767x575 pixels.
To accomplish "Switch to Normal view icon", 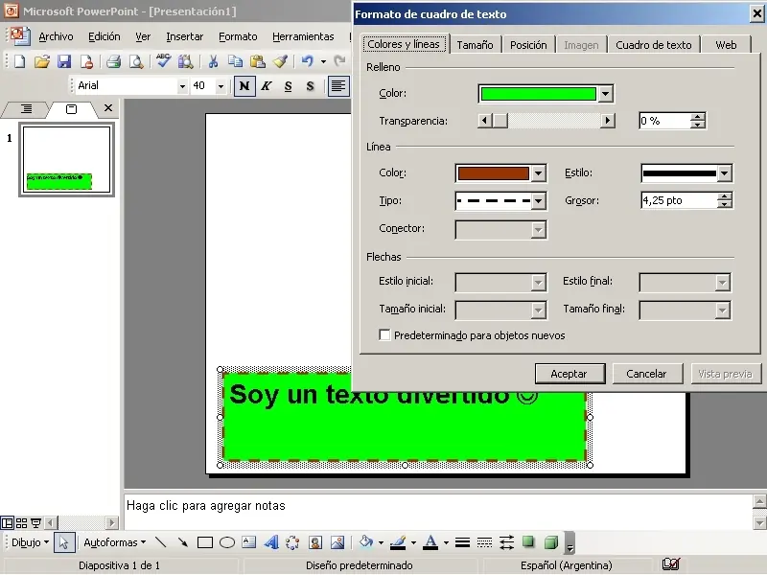I will (x=7, y=523).
